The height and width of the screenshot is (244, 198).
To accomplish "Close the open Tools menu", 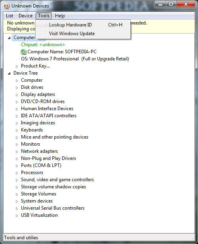I will point(44,16).
